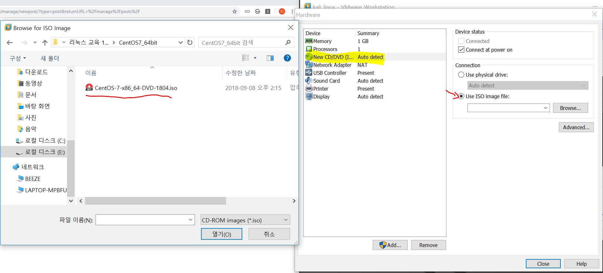Open file name combo box dropdown
Screen dimensions: 603x273
click(x=191, y=220)
